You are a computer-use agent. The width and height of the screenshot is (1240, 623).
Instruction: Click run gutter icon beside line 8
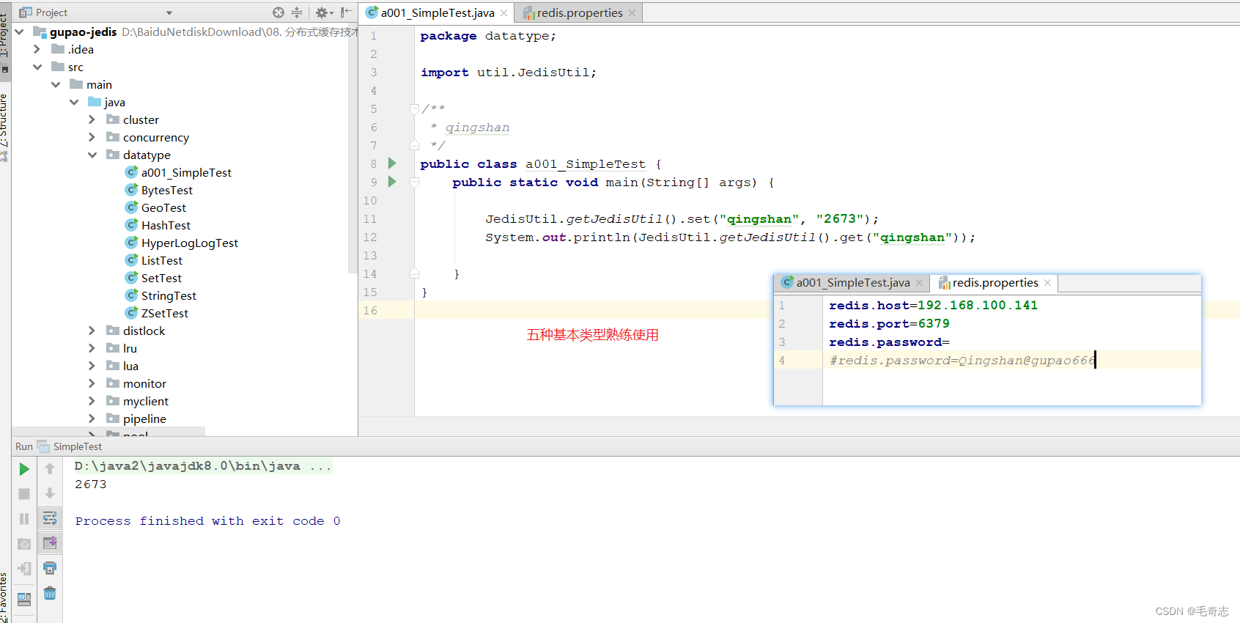[x=392, y=163]
